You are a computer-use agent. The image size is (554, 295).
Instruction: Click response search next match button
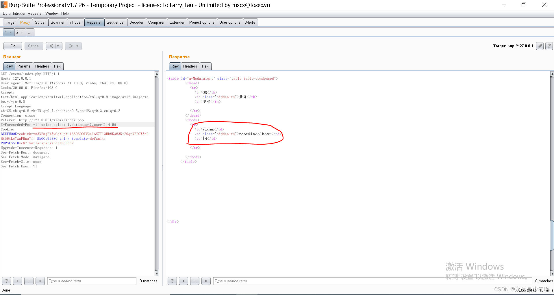point(206,281)
